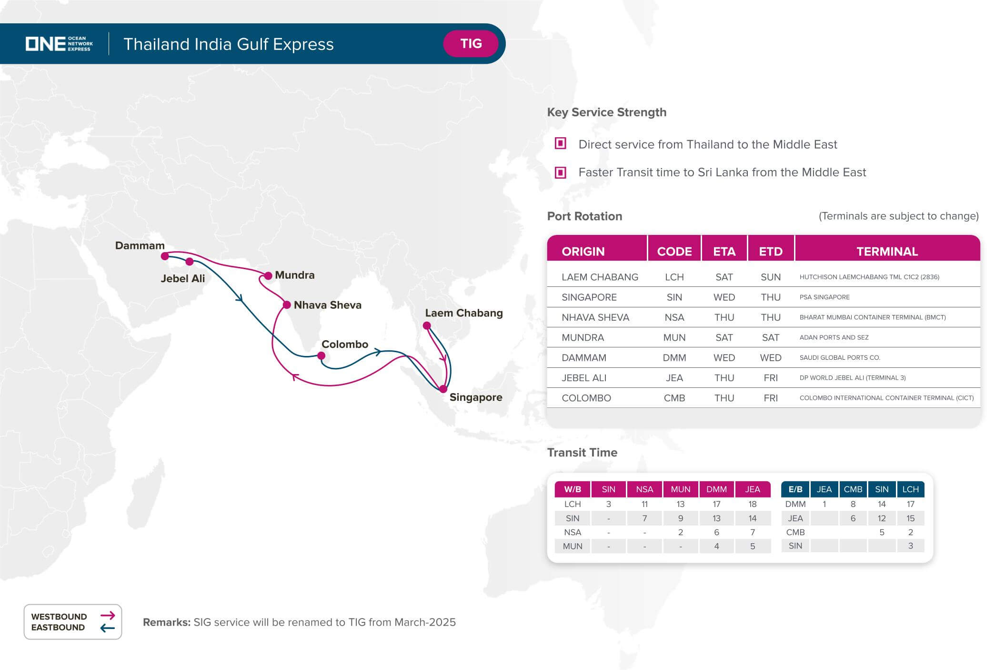Select the Colombo port marker dot
The height and width of the screenshot is (670, 1005).
[x=322, y=355]
